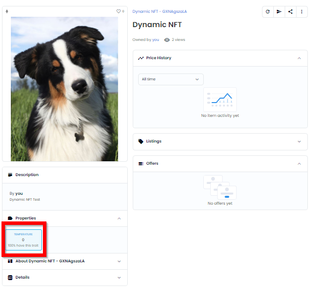
Task: Click the Dynamic NFT title heading
Action: [x=157, y=25]
